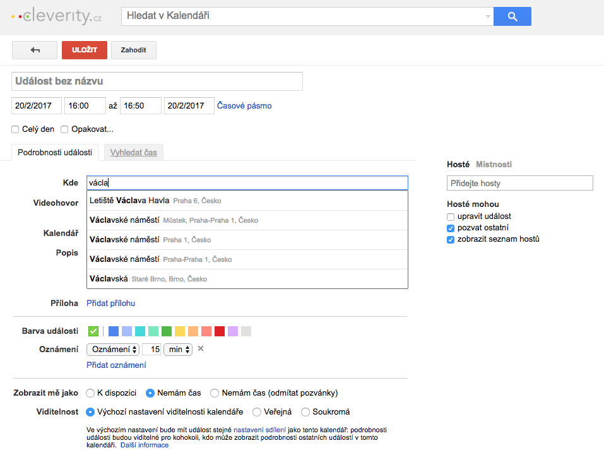Select the K dispozici radio button
This screenshot has height=472, width=604.
click(90, 393)
